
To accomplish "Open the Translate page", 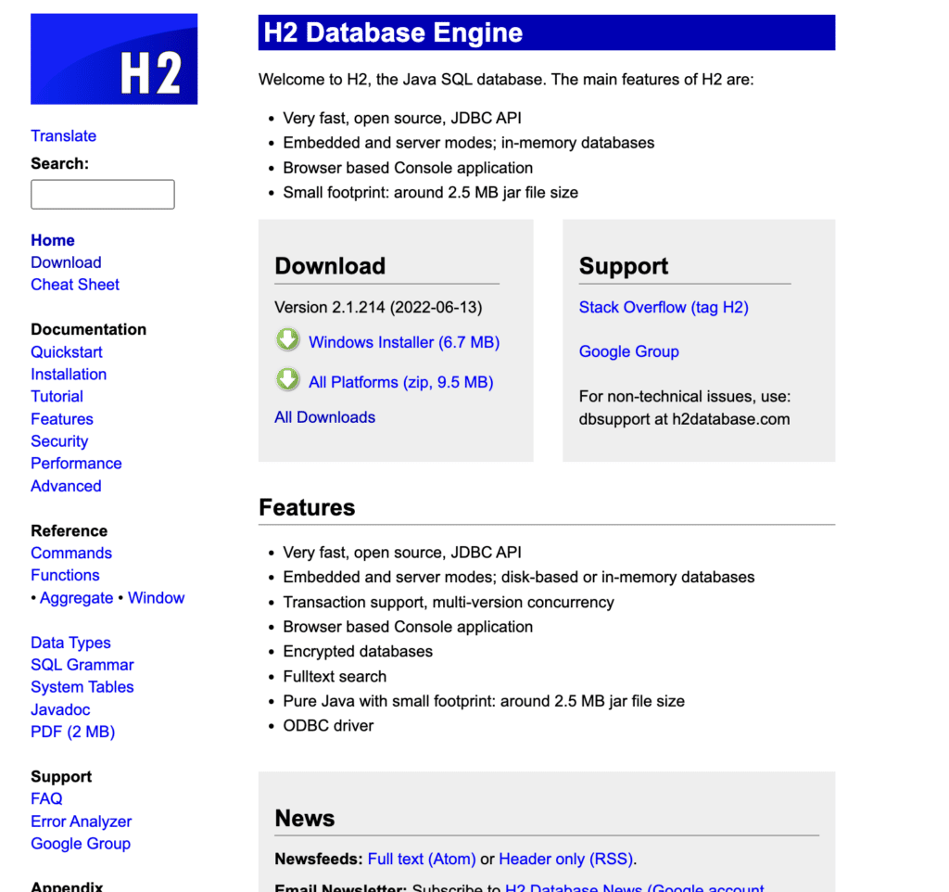I will [63, 135].
